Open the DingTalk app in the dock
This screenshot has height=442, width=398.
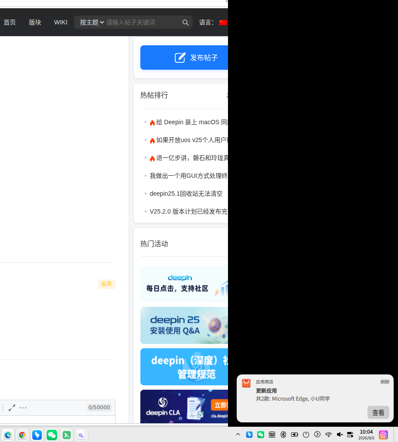point(37,435)
